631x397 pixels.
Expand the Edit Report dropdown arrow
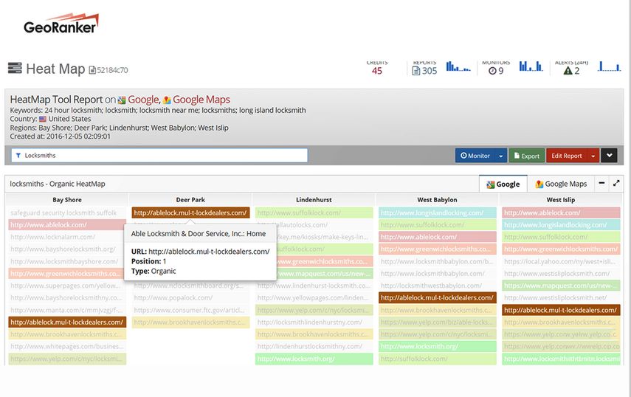593,156
